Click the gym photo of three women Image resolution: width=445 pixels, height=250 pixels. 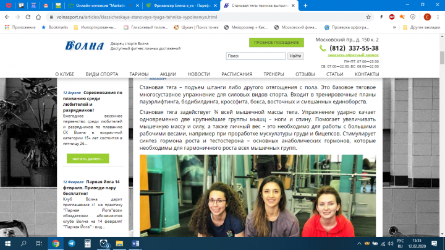click(x=258, y=196)
